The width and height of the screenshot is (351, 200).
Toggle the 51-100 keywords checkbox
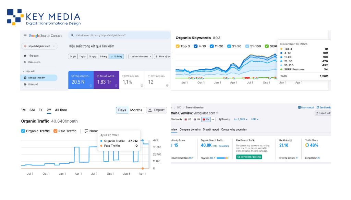(247, 46)
